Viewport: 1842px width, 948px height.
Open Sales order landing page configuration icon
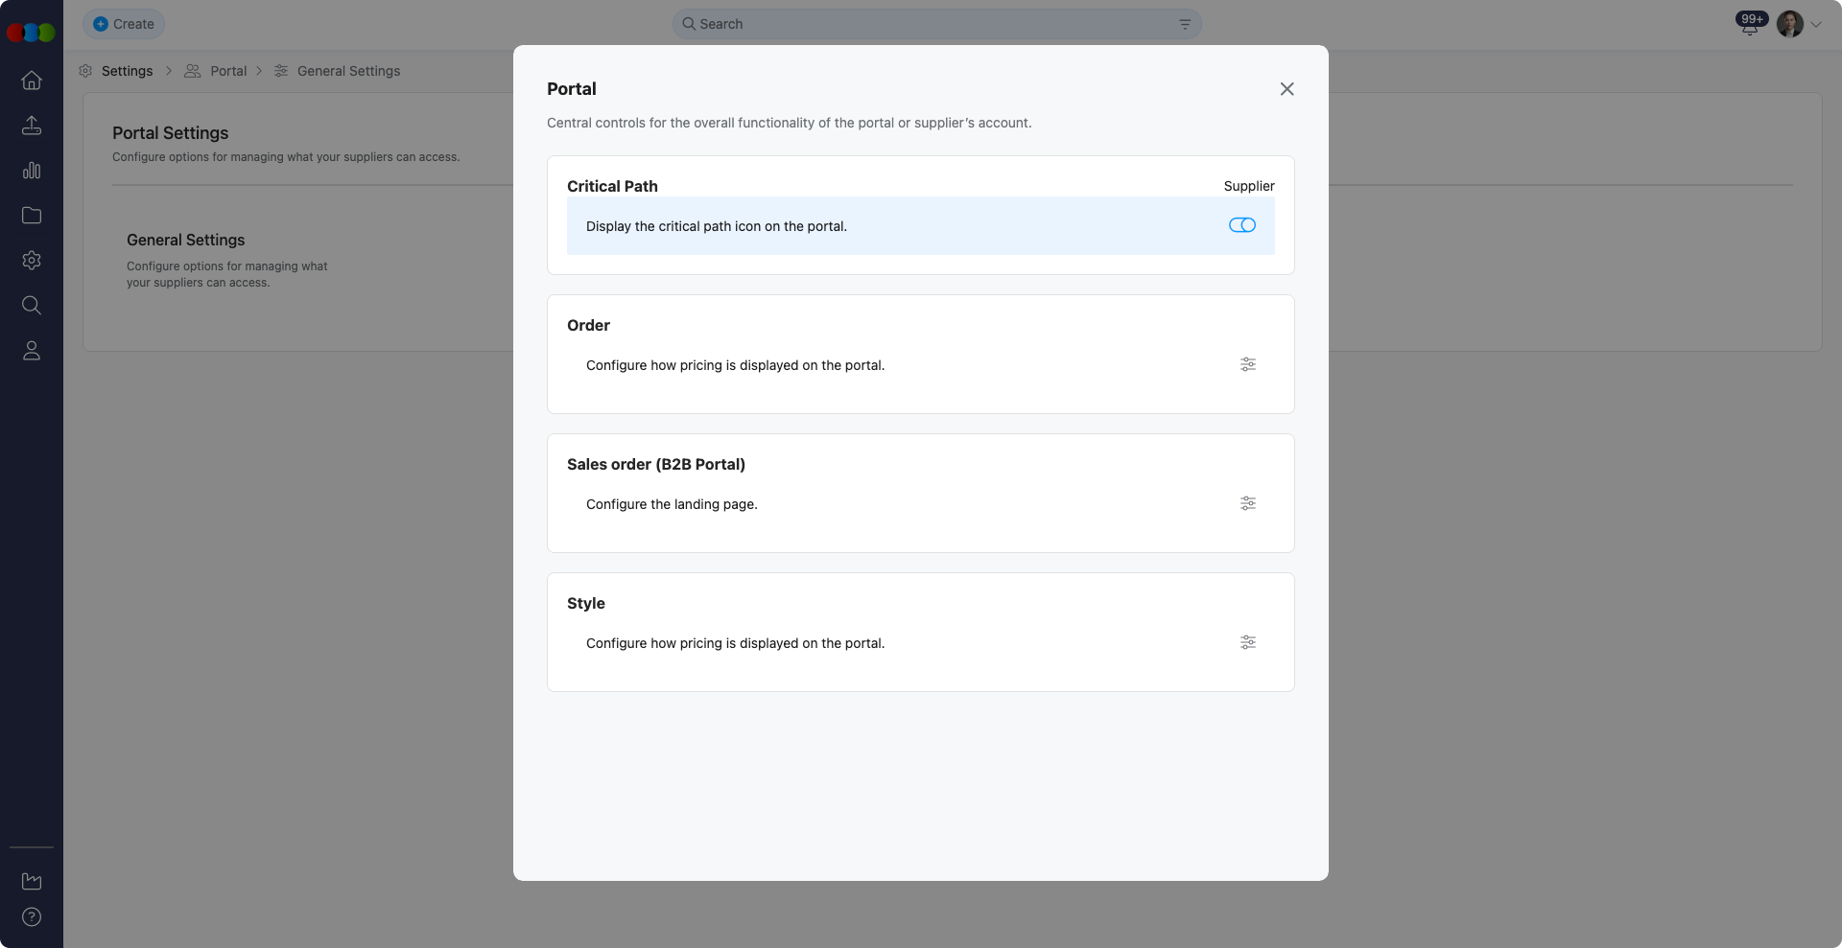pyautogui.click(x=1247, y=503)
